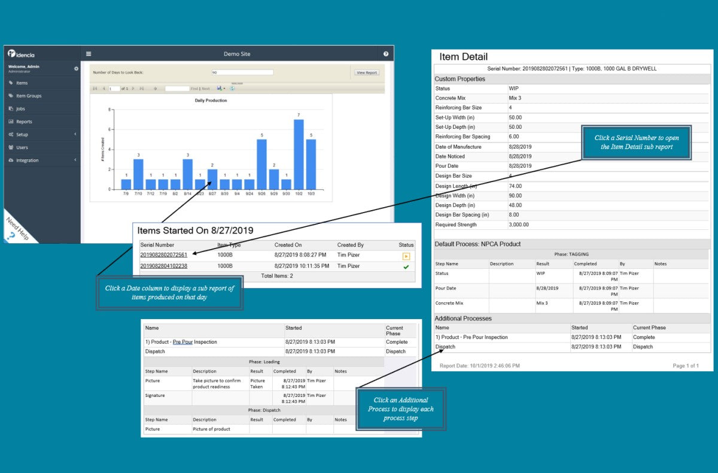Click the Need Help corner banner
Screen dimensions: 718x473
pos(17,229)
